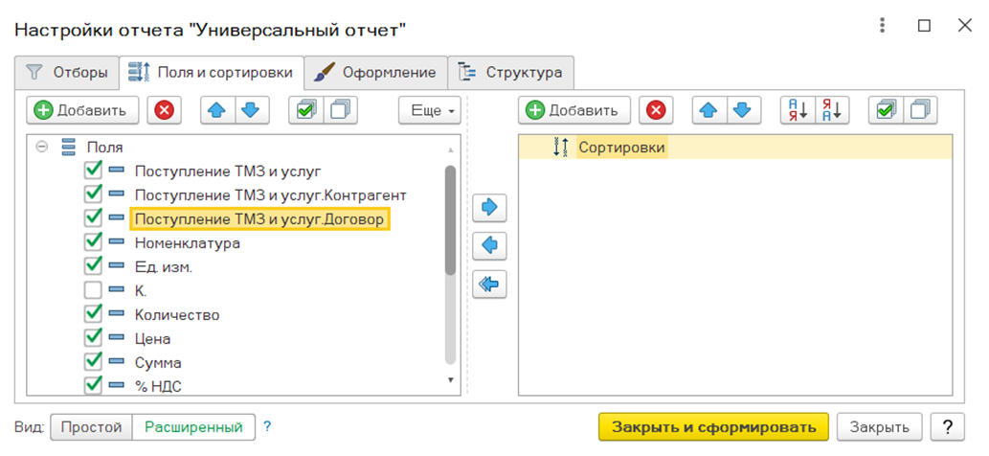Add selected field to sorting with right arrow
This screenshot has width=989, height=456.
pyautogui.click(x=490, y=207)
